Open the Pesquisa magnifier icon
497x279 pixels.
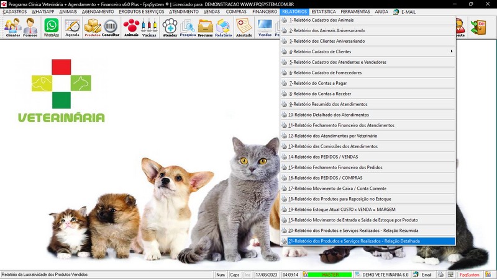(188, 27)
